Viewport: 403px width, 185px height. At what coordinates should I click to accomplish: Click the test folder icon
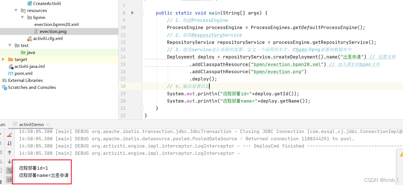click(17, 46)
